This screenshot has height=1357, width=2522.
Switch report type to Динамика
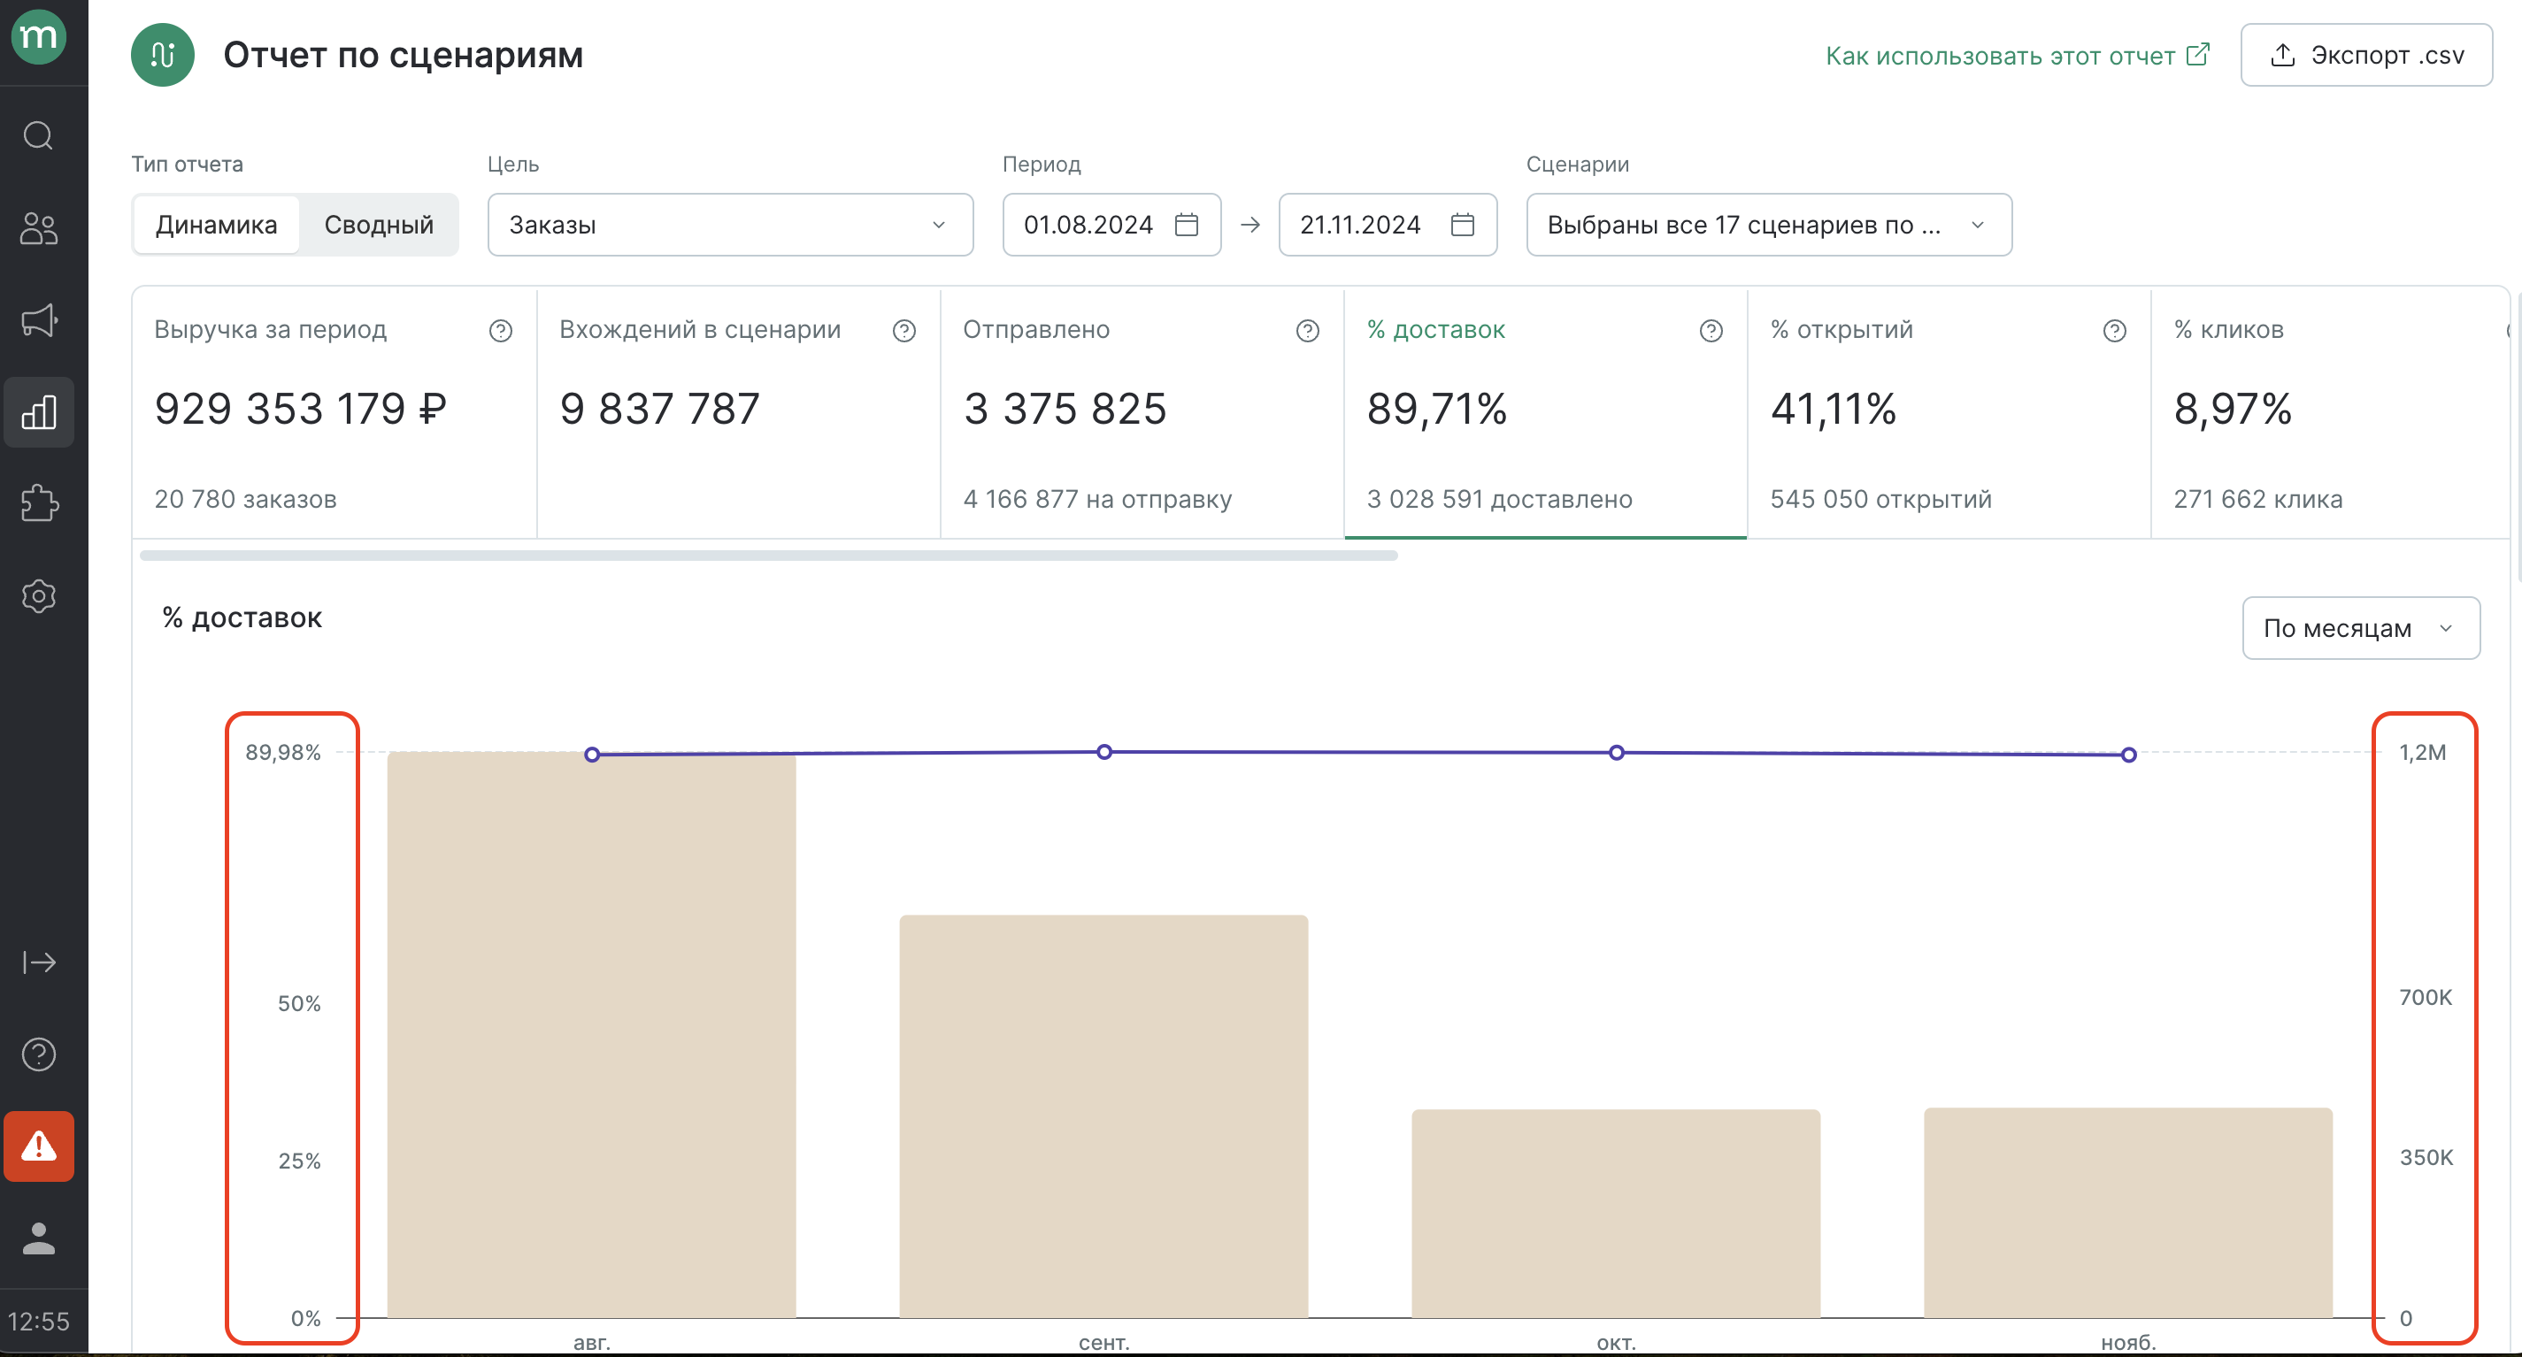pos(217,225)
